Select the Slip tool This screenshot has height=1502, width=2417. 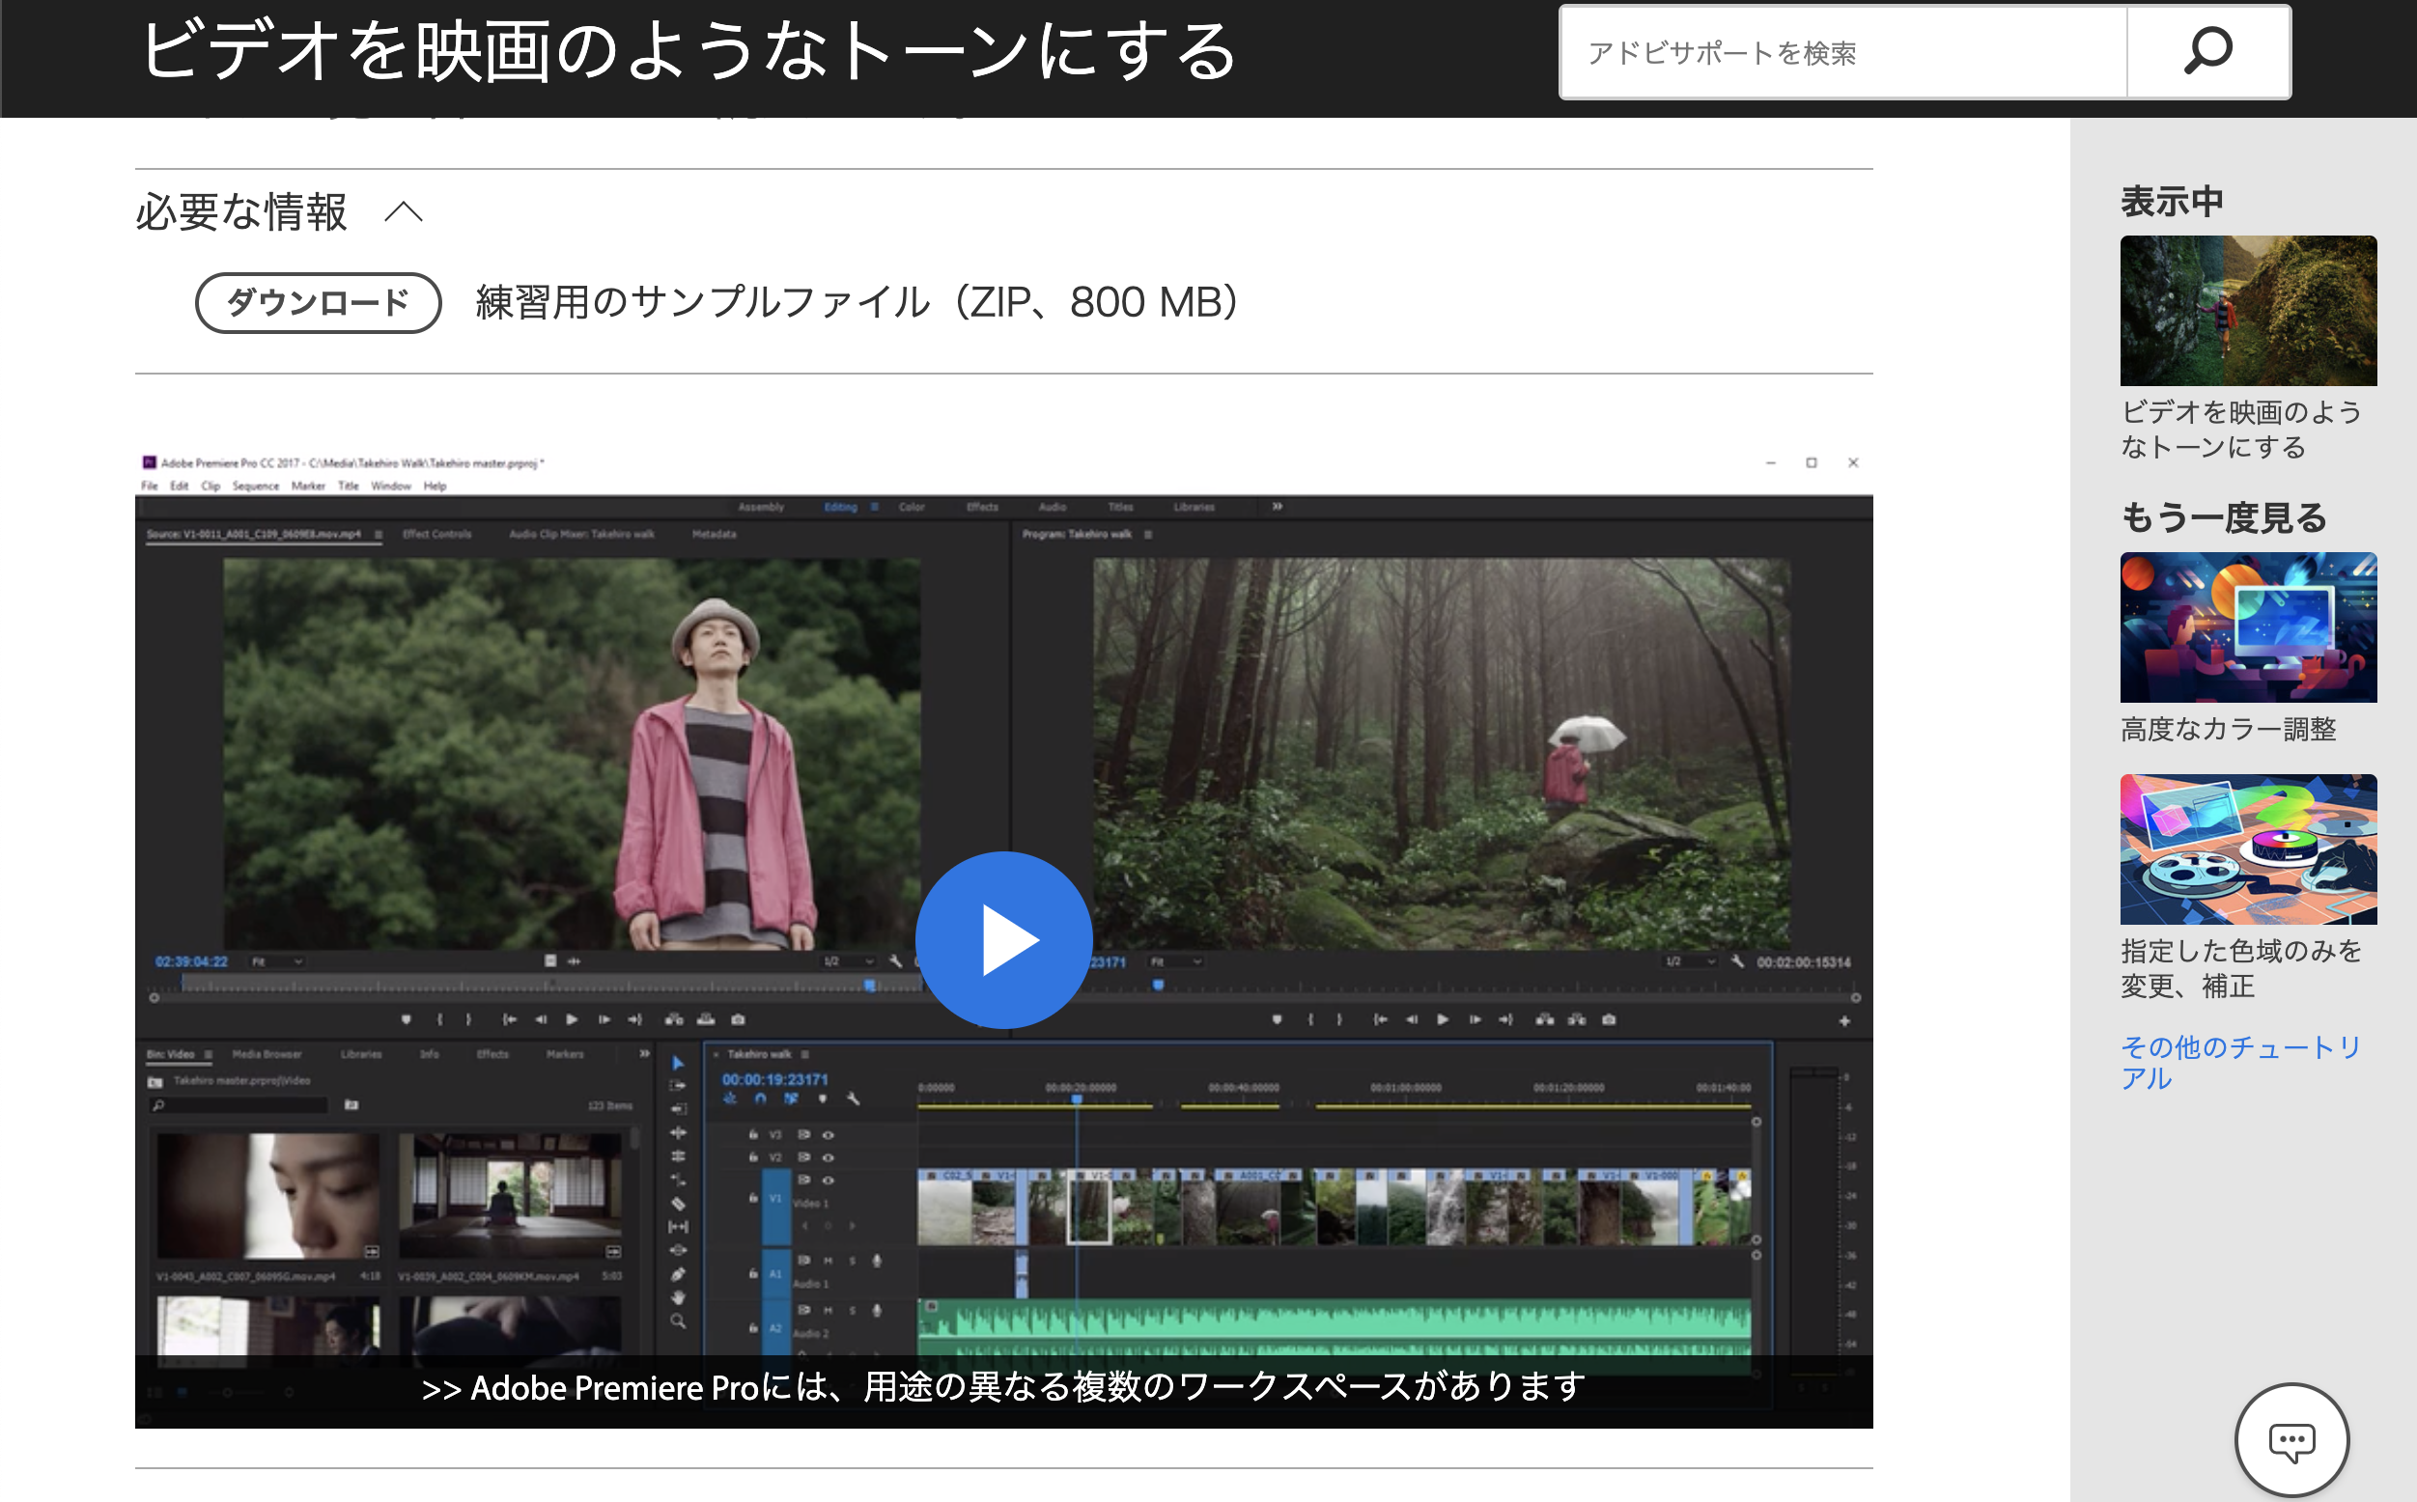tap(678, 1227)
